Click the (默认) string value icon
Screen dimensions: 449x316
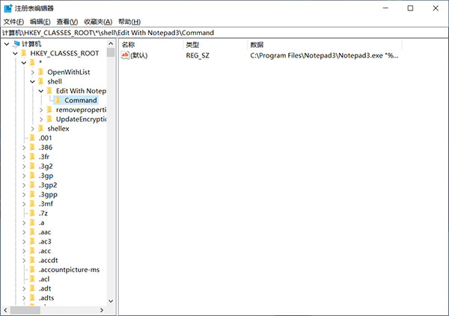125,55
